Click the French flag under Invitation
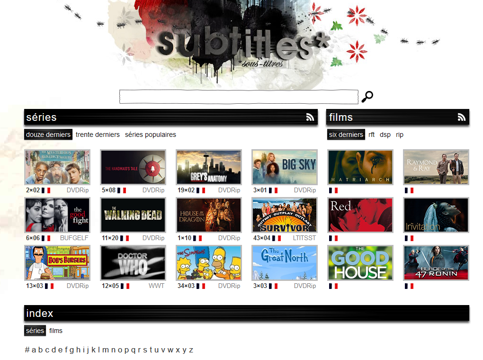483x360 pixels. [409, 238]
